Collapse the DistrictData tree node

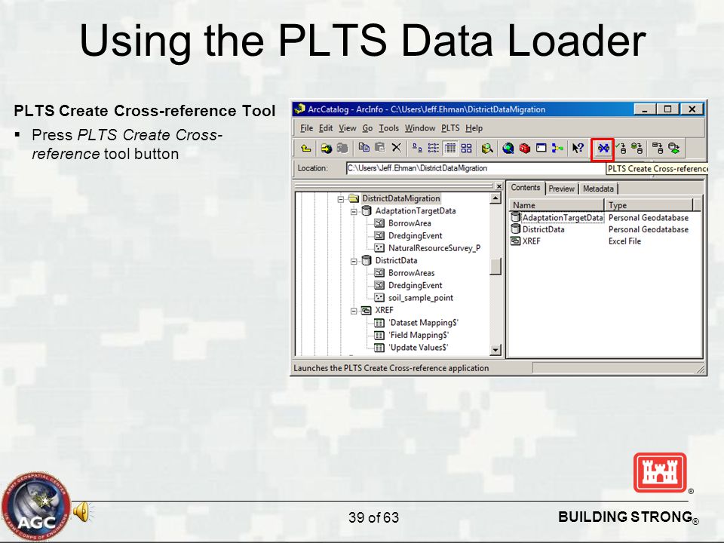(354, 262)
